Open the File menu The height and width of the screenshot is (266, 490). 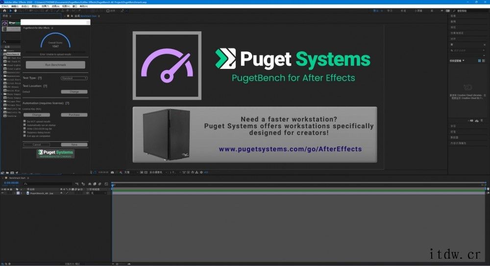pos(5,6)
